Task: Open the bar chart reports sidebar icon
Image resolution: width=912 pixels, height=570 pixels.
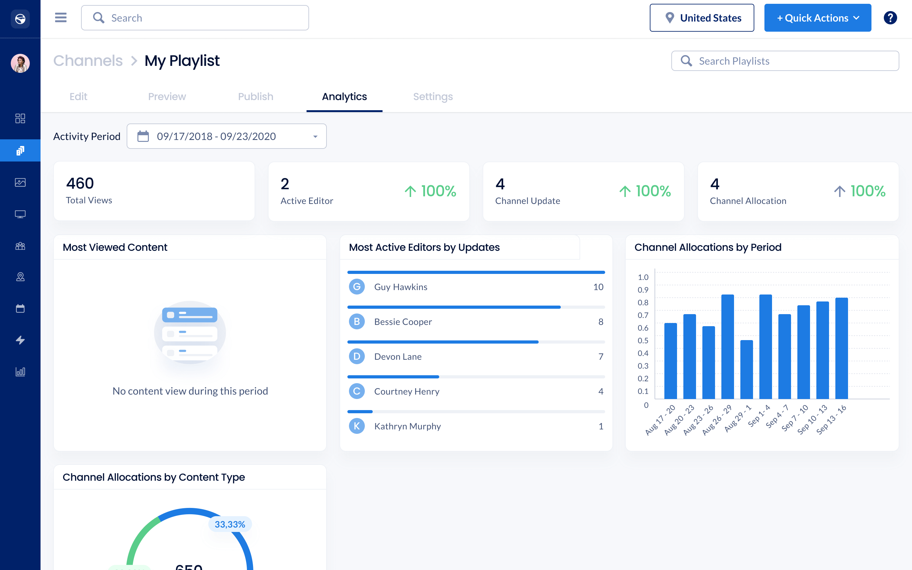Action: [x=20, y=372]
